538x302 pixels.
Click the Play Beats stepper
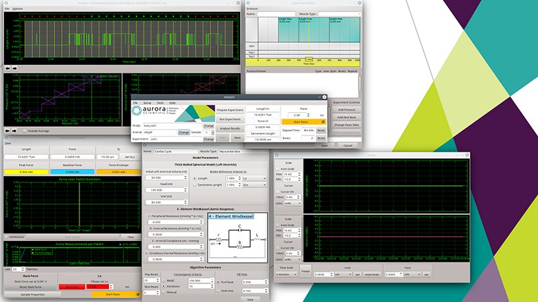[x=157, y=281]
